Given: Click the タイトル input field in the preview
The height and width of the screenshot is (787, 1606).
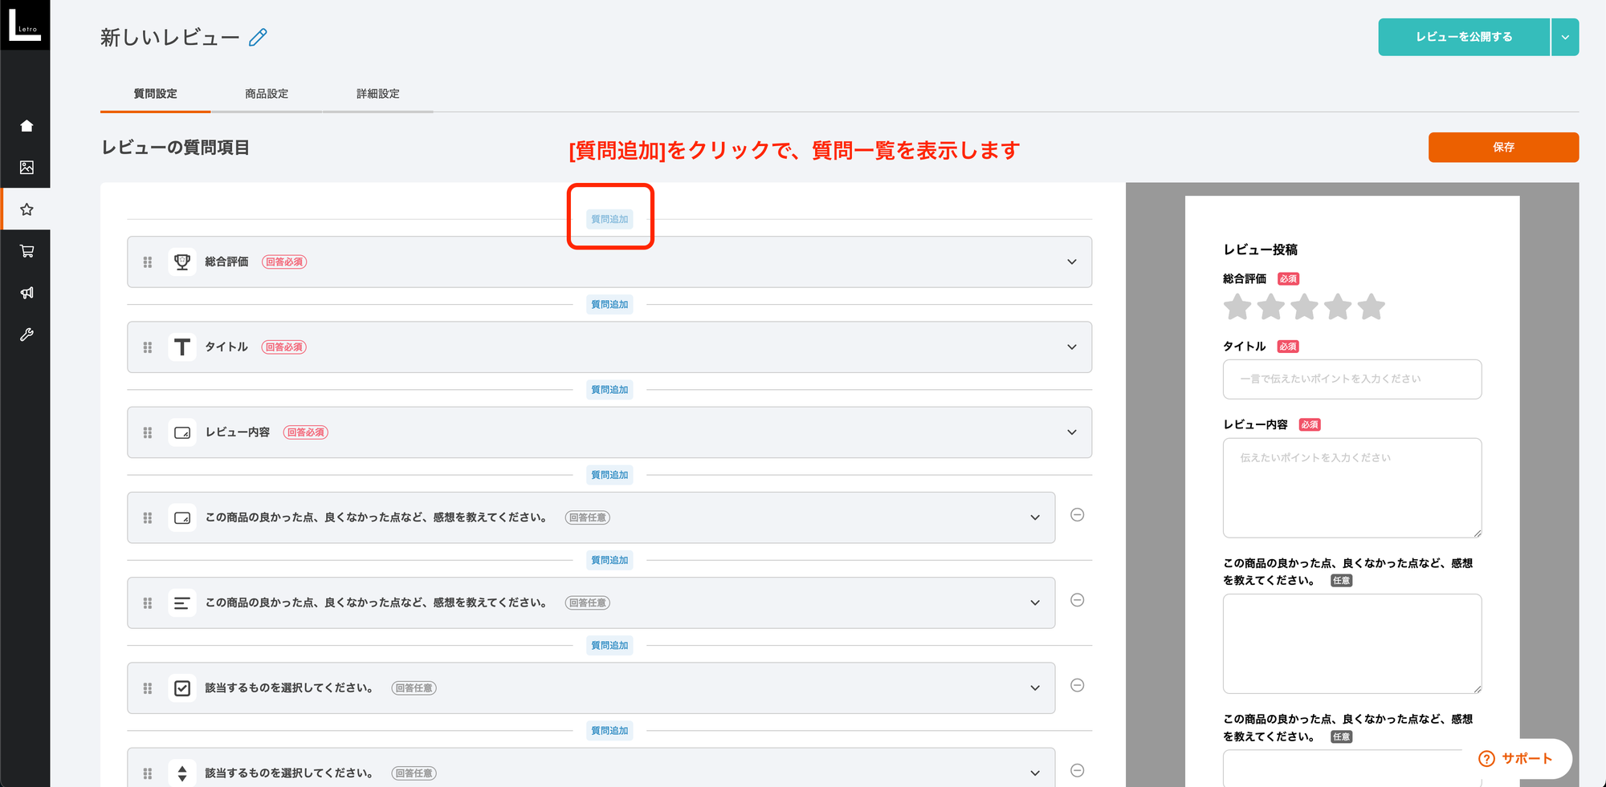Looking at the screenshot, I should (1351, 379).
